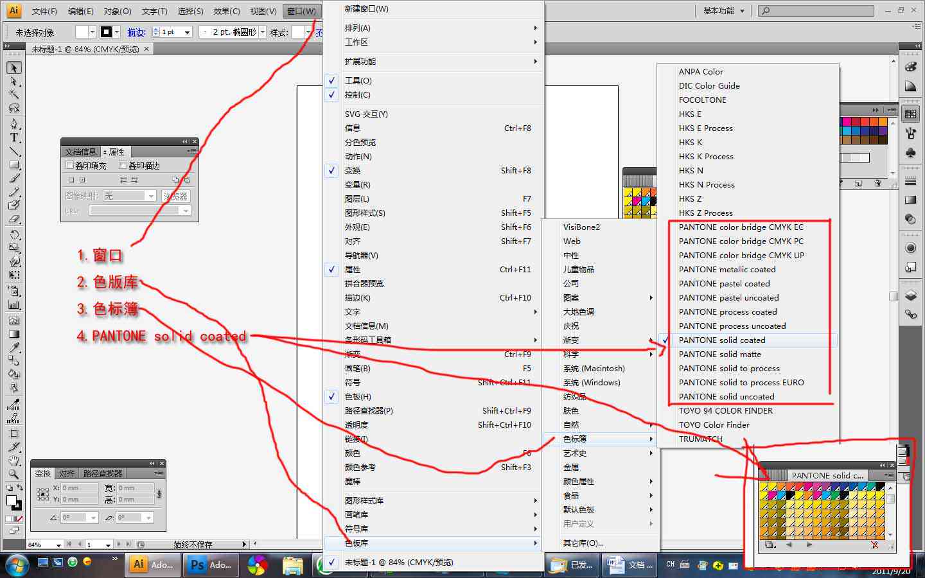Toggle checked PANTONE solid coated library
This screenshot has width=925, height=578.
(748, 340)
